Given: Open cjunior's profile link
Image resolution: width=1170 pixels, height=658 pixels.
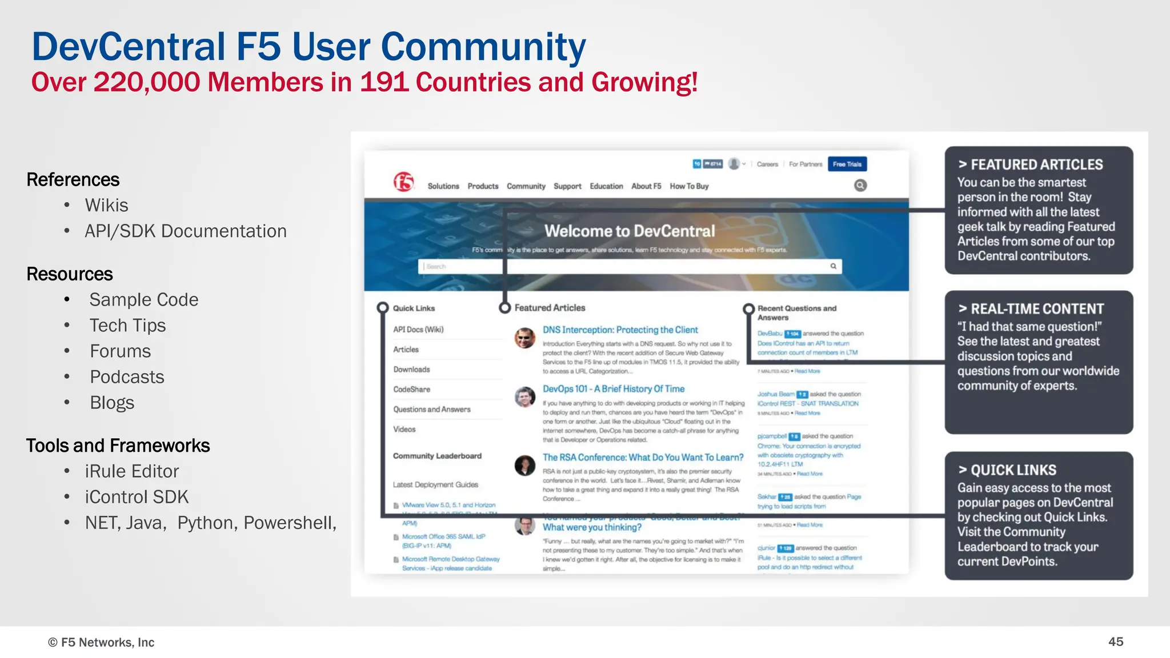Looking at the screenshot, I should pos(767,548).
